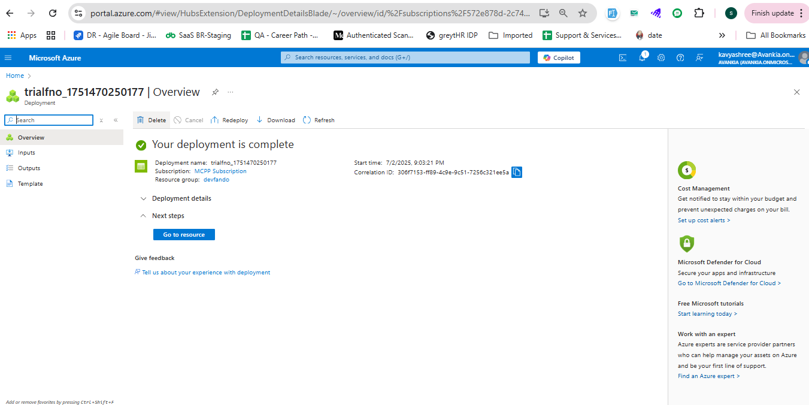Open the Azure portal hamburger menu
This screenshot has height=405, width=809.
coord(8,58)
